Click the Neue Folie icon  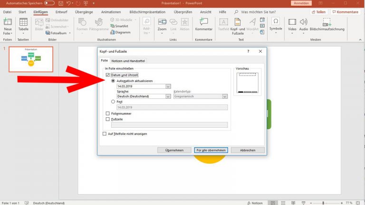8,23
